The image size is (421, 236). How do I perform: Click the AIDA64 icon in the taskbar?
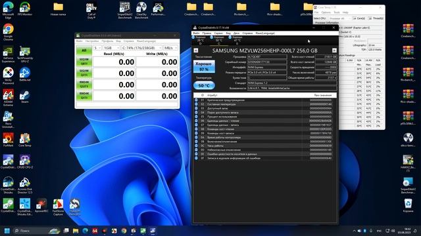(x=95, y=231)
